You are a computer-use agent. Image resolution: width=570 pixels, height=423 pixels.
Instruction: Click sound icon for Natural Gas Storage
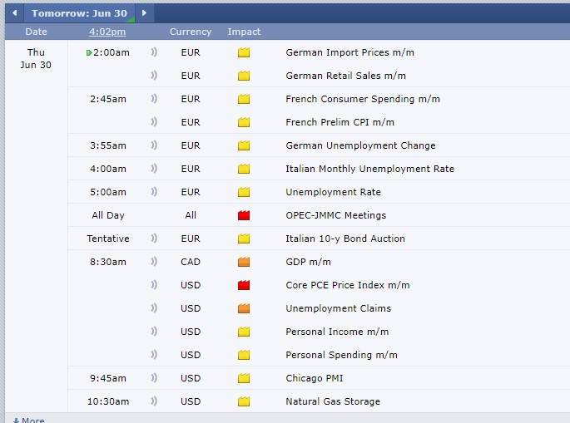coord(154,401)
